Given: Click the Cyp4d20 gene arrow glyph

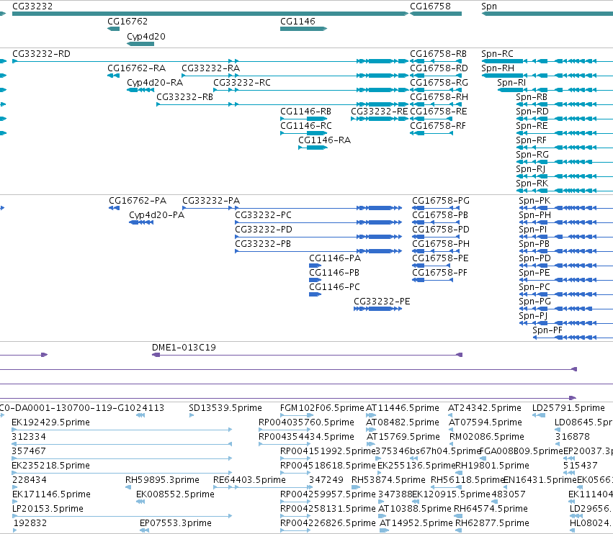Looking at the screenshot, I should (x=140, y=44).
